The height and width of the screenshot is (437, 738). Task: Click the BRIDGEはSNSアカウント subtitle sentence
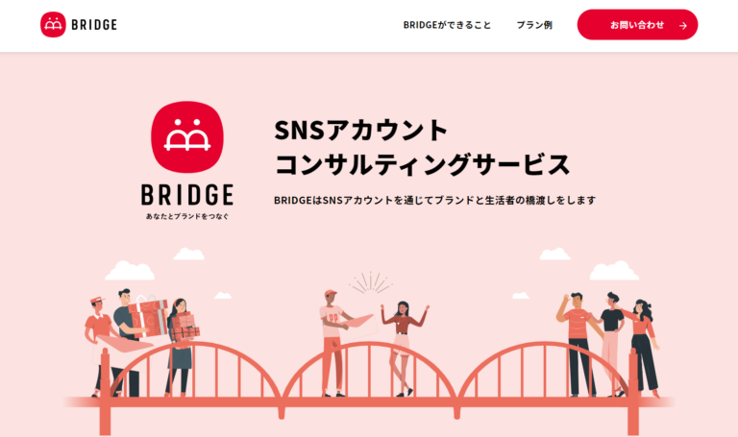(435, 200)
